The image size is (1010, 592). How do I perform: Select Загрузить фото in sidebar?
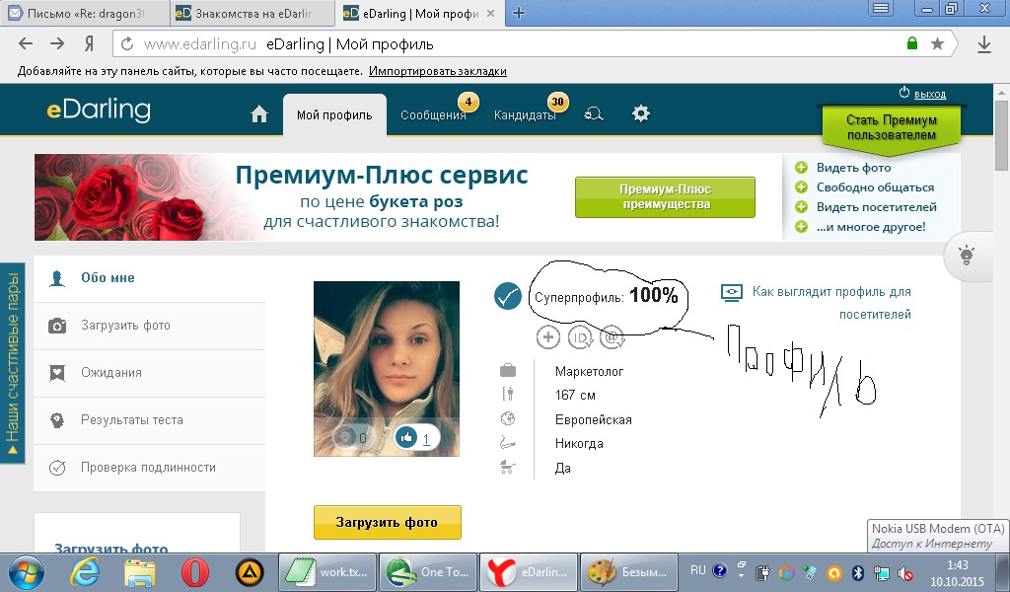(x=150, y=326)
